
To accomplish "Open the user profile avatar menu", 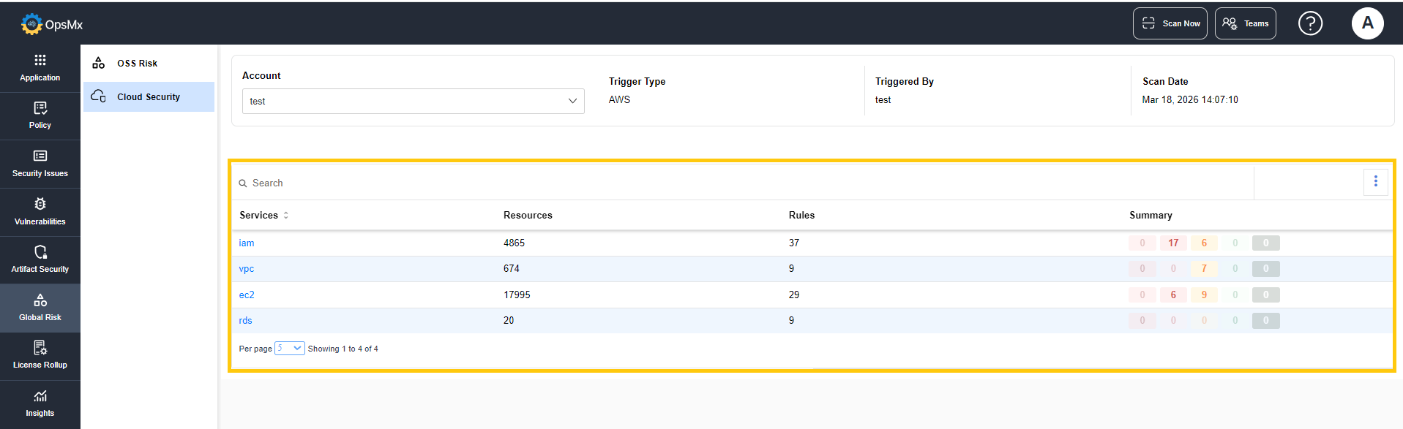I will pos(1366,23).
